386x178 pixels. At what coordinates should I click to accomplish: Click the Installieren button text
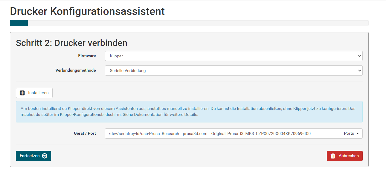coord(38,93)
